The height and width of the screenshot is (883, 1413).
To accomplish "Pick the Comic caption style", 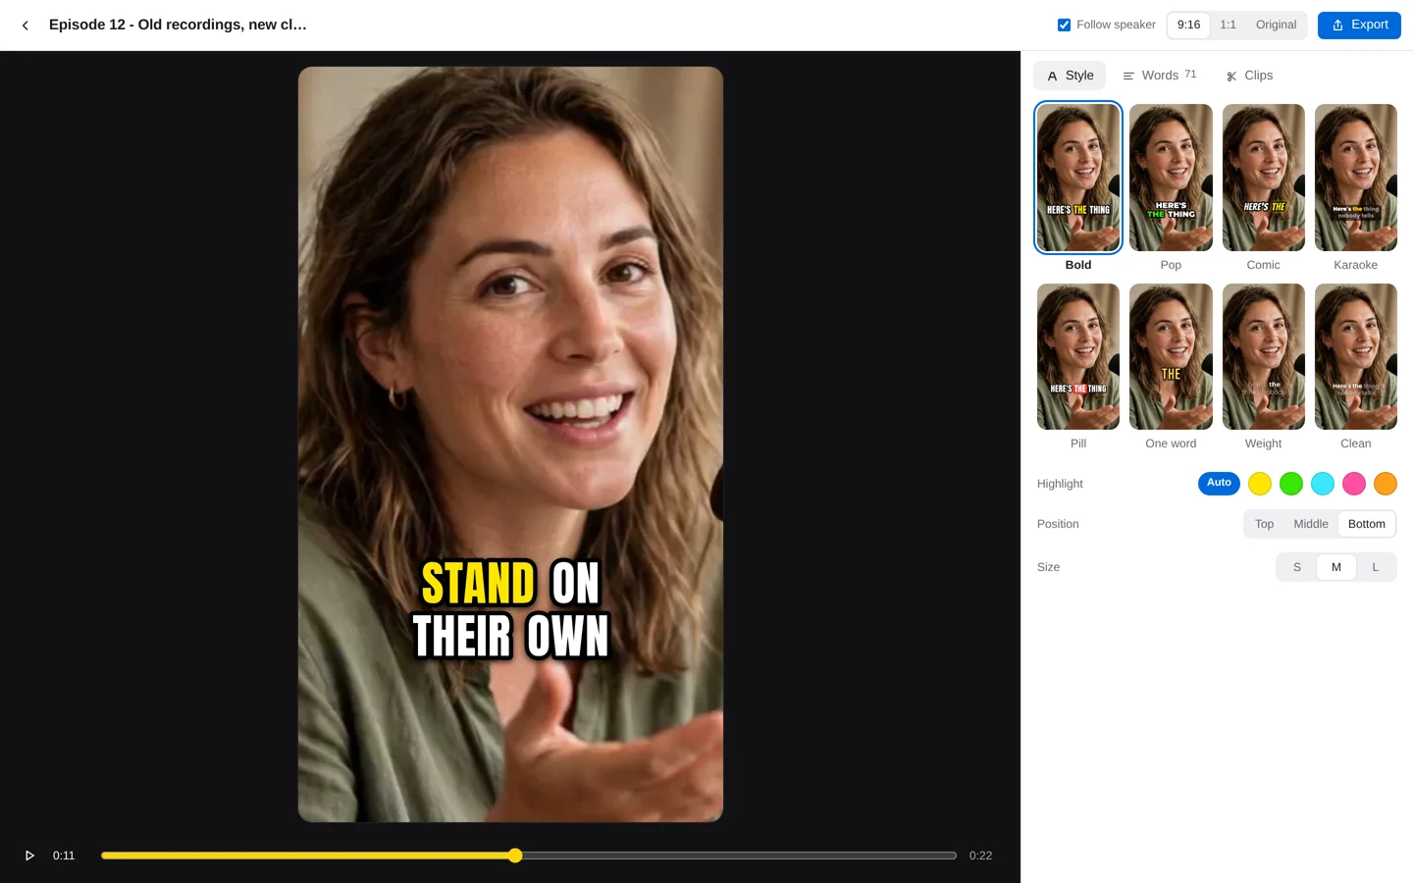I will pyautogui.click(x=1264, y=178).
